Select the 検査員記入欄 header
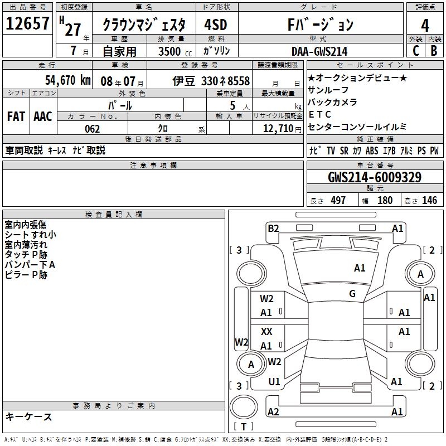 click(x=114, y=215)
